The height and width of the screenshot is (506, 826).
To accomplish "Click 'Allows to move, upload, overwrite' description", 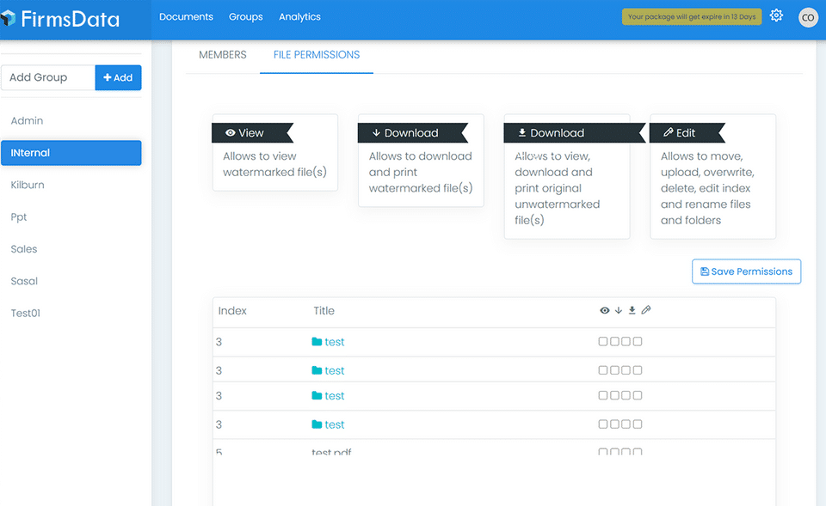I will (707, 188).
